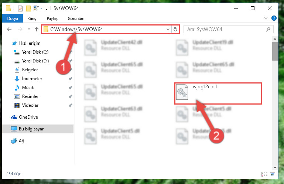This screenshot has width=284, height=184.
Task: Click the Properties quick access toolbar icon
Action: [20, 8]
